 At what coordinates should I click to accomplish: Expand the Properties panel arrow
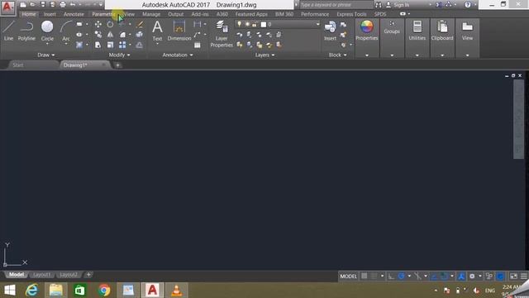pos(367,55)
